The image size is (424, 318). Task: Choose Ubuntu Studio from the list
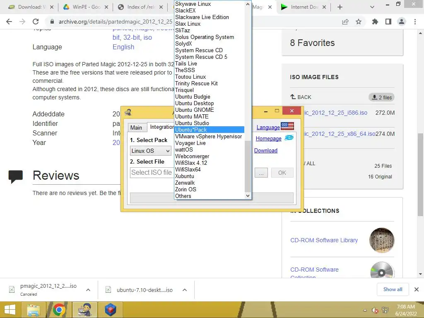pyautogui.click(x=209, y=123)
